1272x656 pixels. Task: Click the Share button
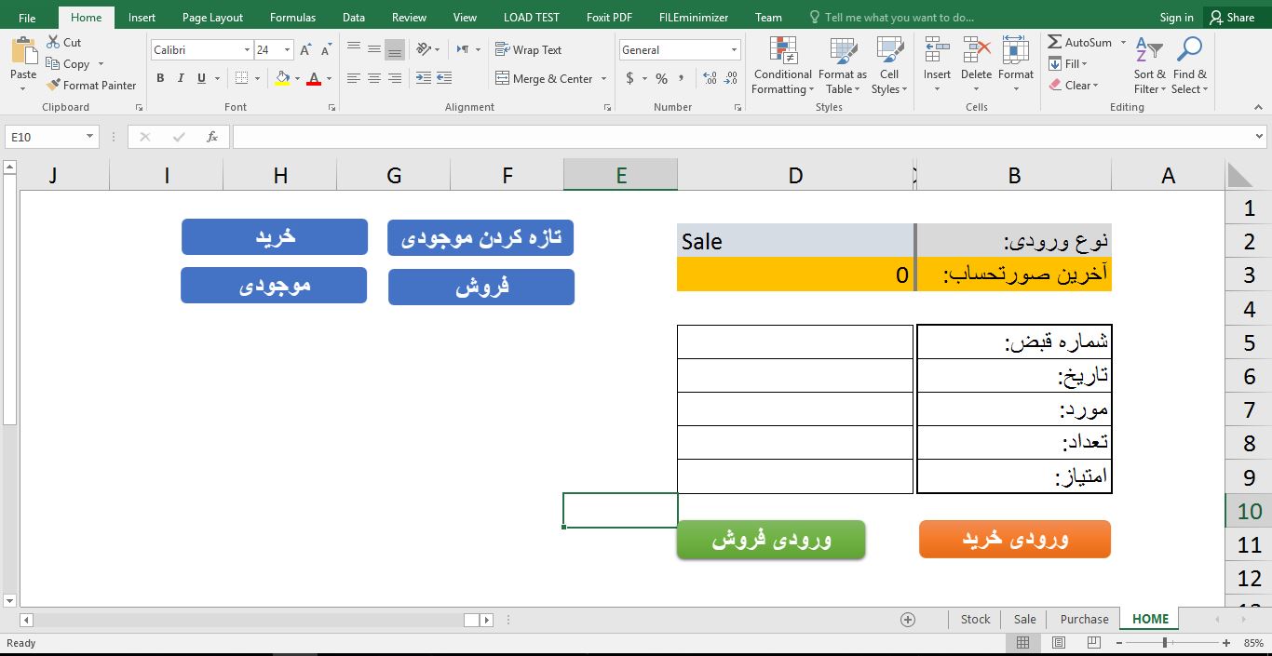click(1232, 18)
